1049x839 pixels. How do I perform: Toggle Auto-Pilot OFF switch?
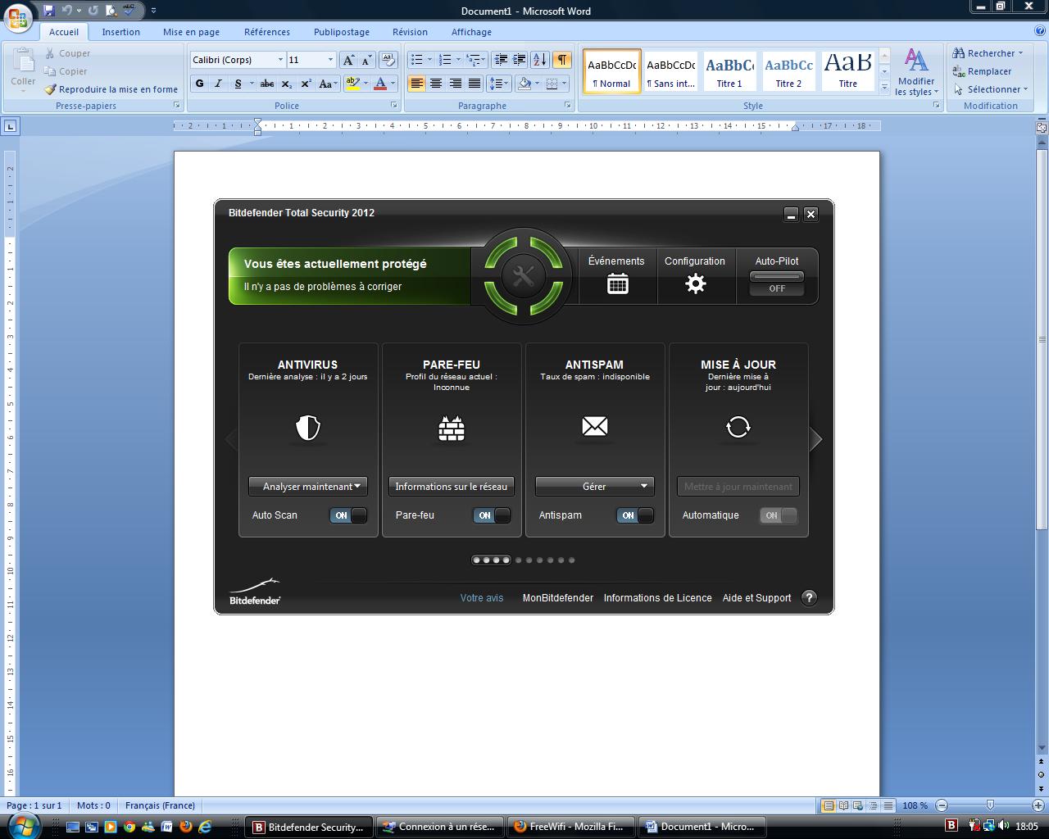click(x=777, y=284)
